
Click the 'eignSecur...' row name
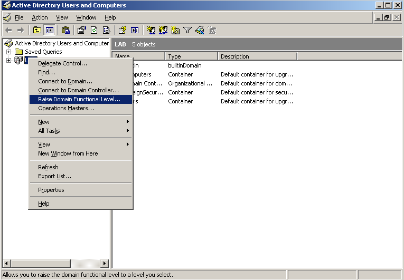point(148,92)
